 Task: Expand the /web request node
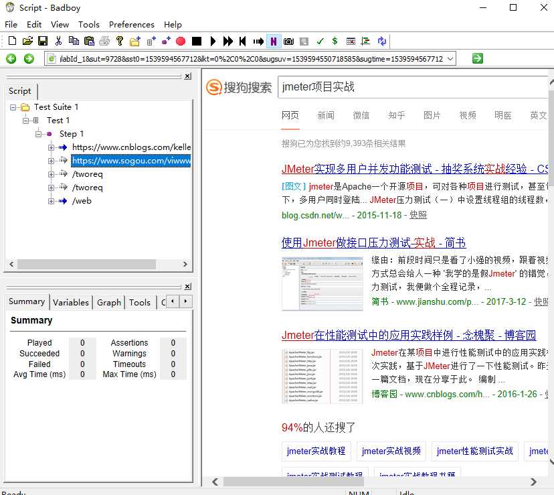pos(52,202)
